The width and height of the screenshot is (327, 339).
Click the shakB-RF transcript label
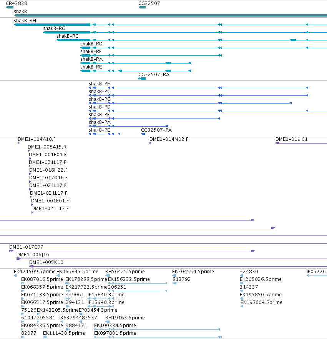coord(91,52)
